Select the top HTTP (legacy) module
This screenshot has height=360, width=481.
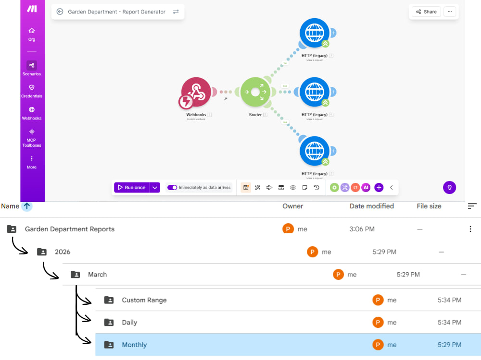click(x=315, y=33)
